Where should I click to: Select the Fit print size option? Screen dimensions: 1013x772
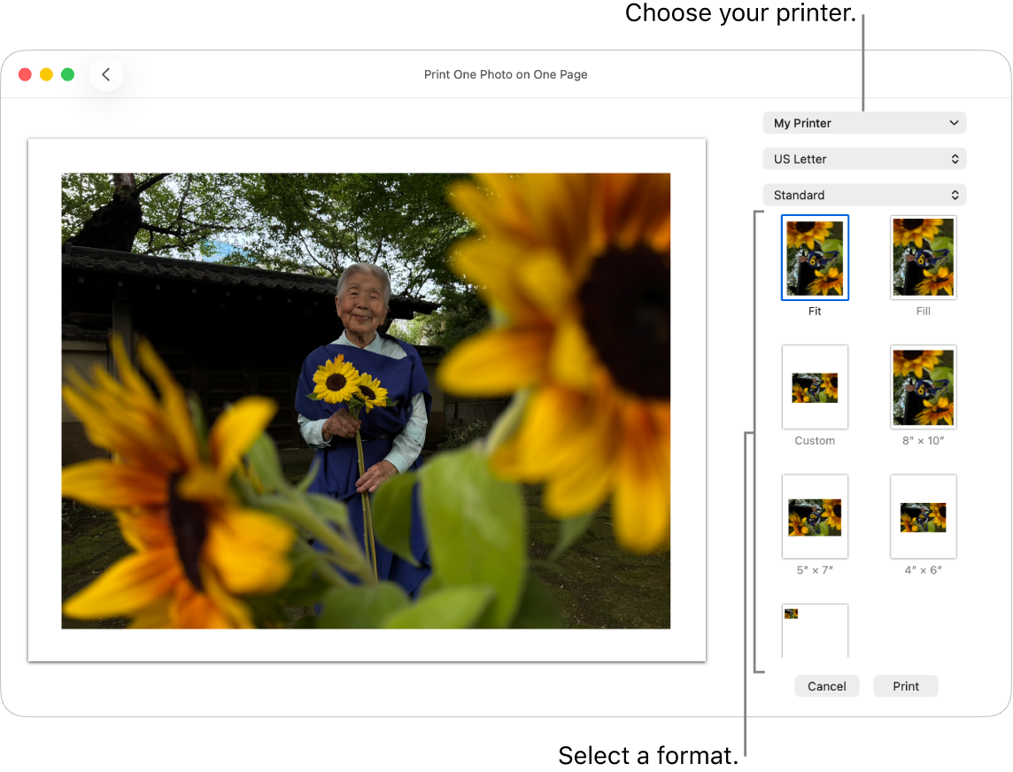click(815, 258)
